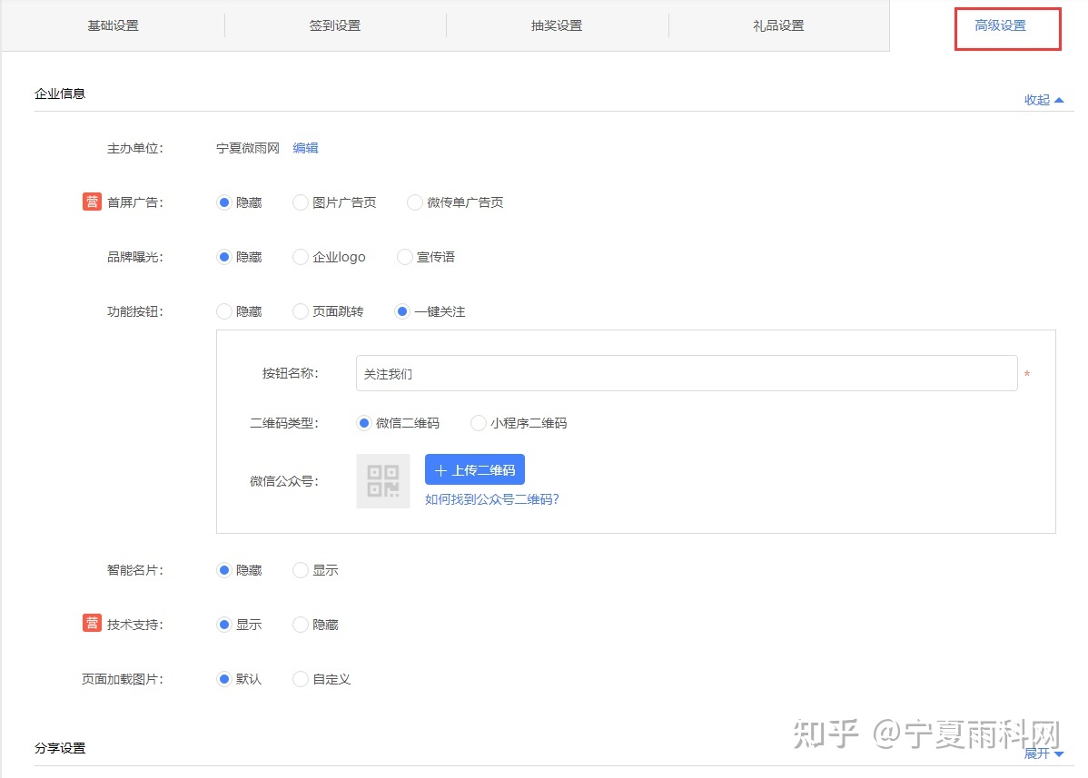Click the QR code placeholder thumbnail
The image size is (1088, 778).
pyautogui.click(x=382, y=481)
